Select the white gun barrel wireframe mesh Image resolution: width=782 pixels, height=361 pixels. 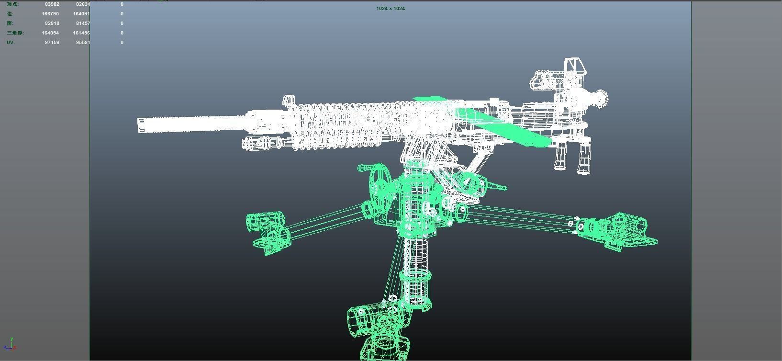(x=191, y=124)
